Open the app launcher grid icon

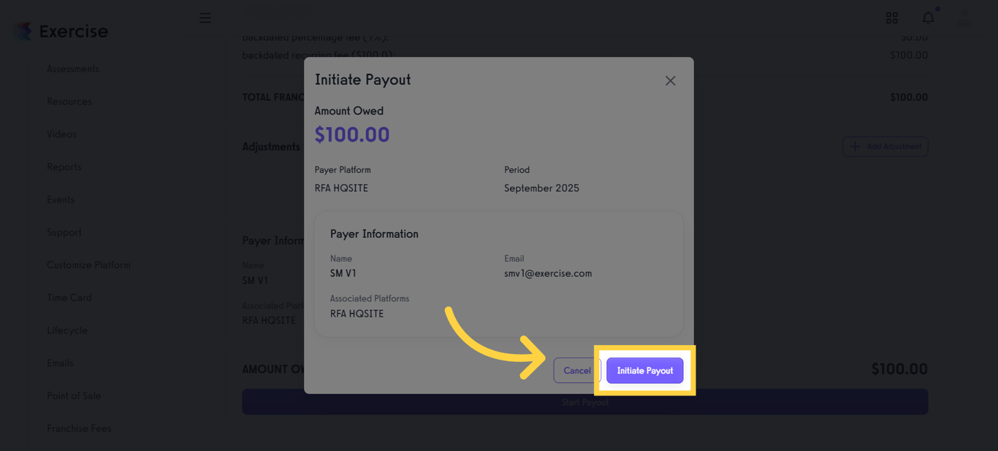(891, 18)
